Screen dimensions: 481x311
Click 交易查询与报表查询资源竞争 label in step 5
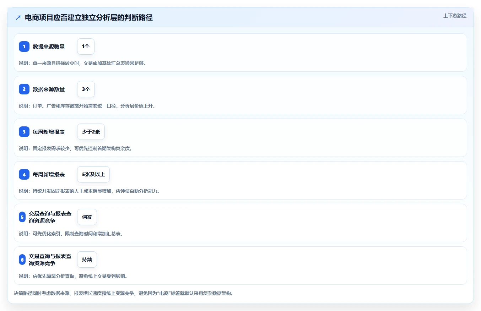[x=50, y=217]
